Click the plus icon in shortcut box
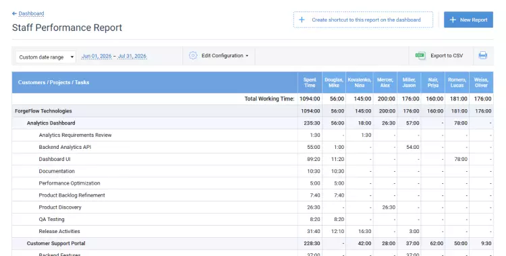The image size is (506, 256). [x=302, y=20]
